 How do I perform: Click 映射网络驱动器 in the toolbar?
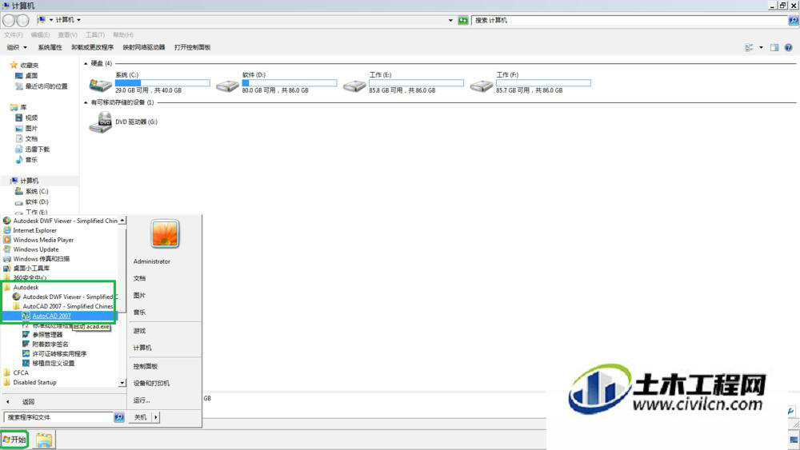(x=144, y=47)
